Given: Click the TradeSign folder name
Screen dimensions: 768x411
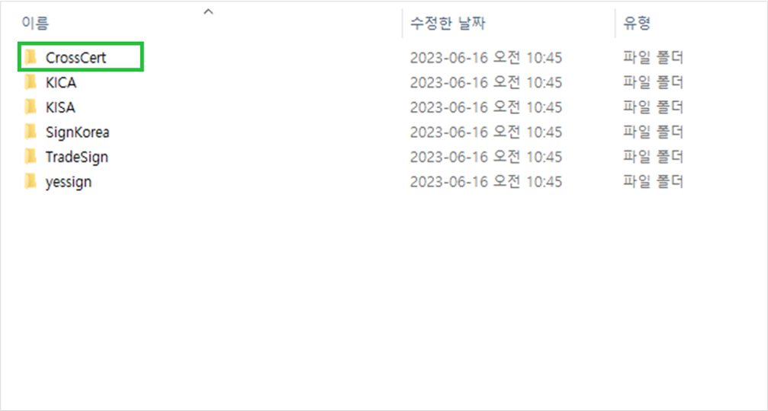Looking at the screenshot, I should tap(77, 158).
